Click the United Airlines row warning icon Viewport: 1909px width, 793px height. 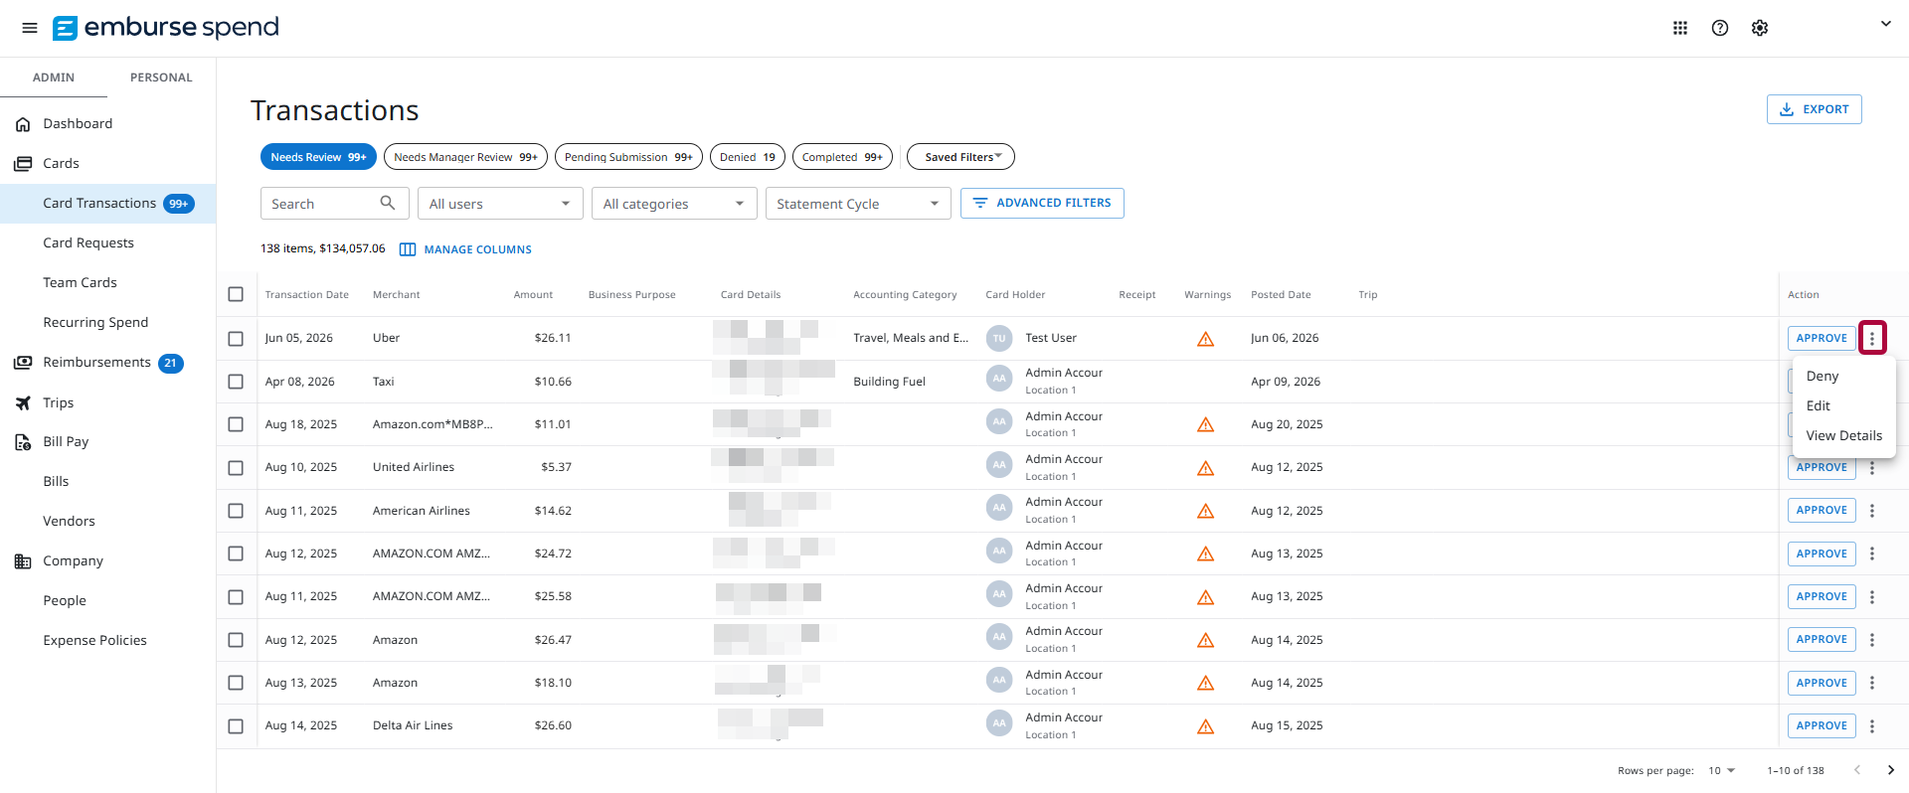pos(1205,468)
